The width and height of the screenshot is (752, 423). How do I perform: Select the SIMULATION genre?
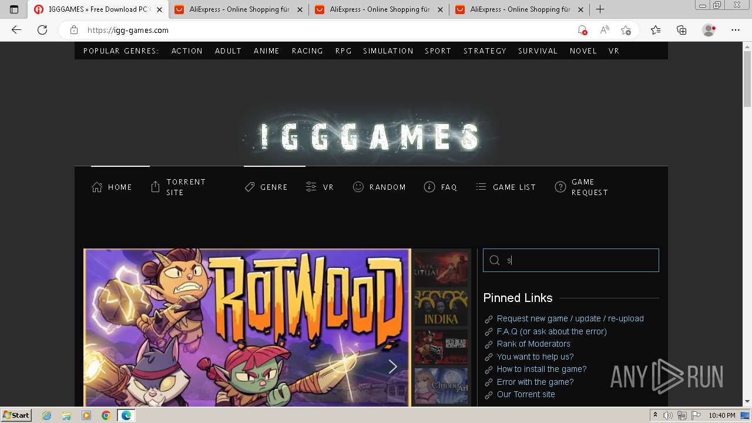(x=388, y=51)
